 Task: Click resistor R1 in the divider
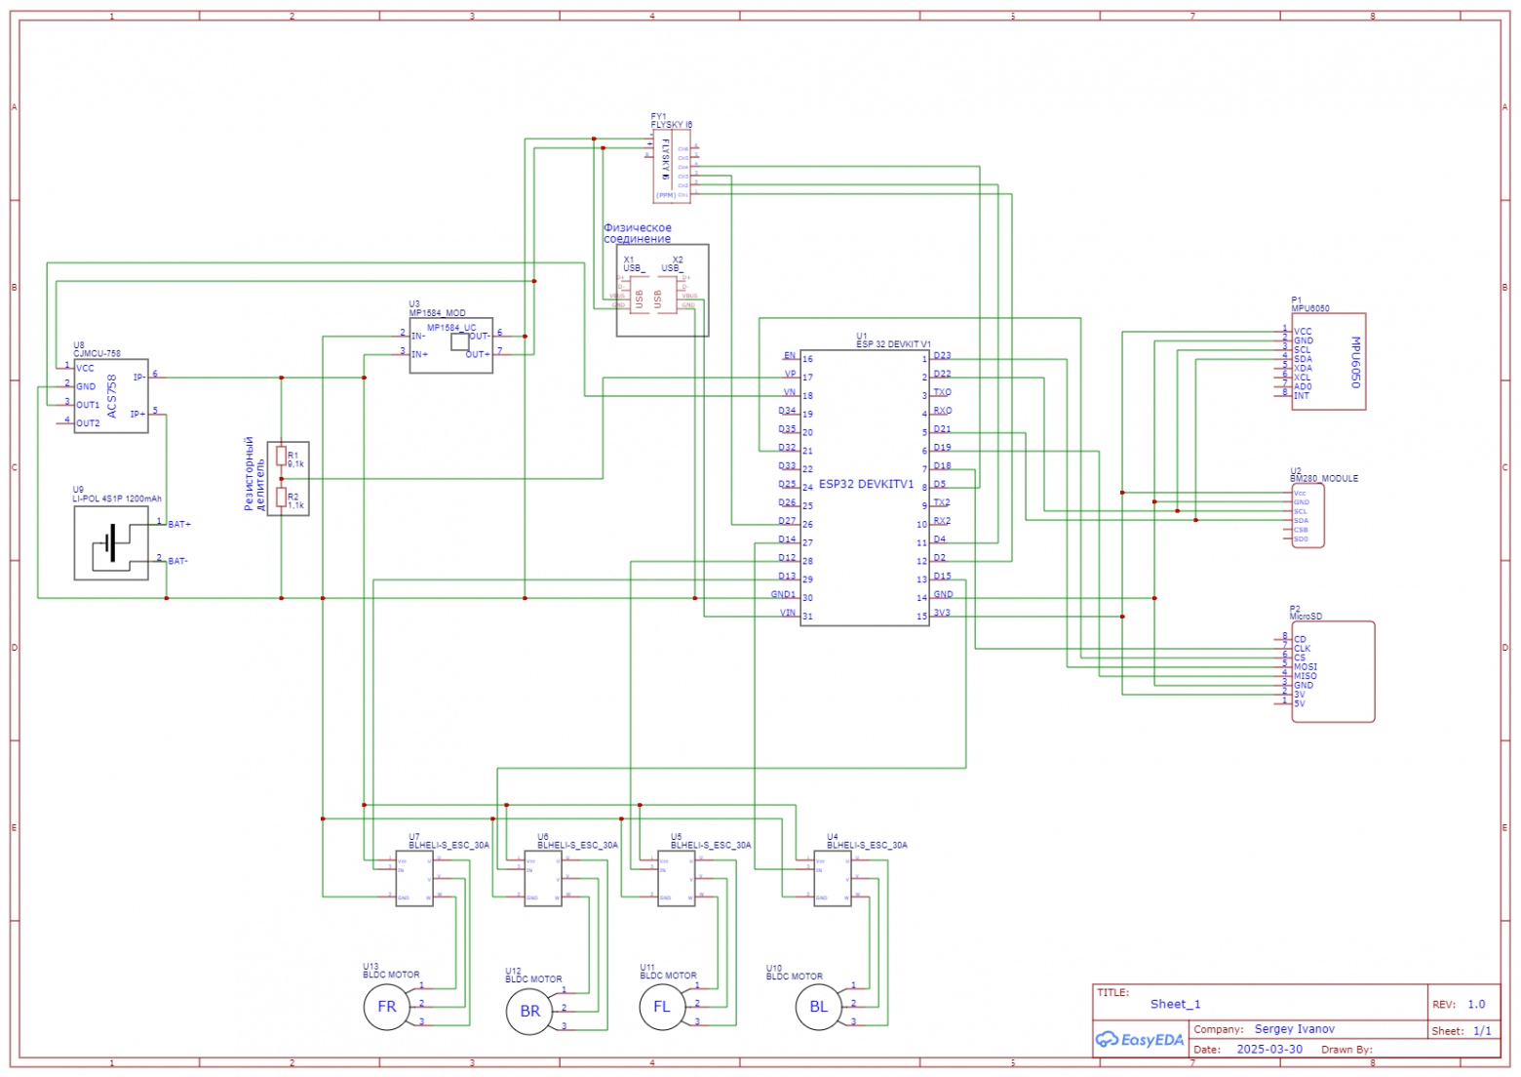pos(281,456)
